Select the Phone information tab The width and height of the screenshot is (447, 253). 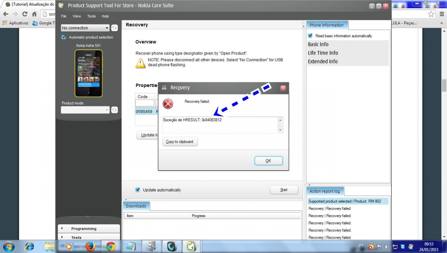point(327,25)
